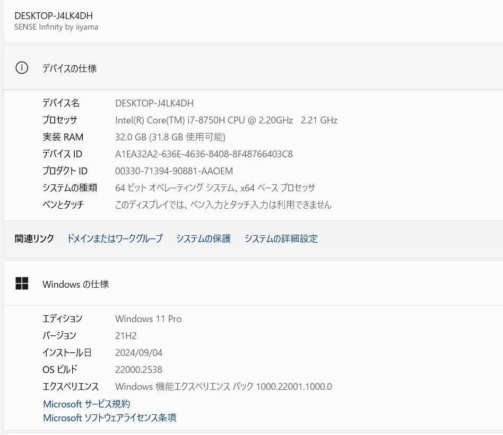The height and width of the screenshot is (435, 503).
Task: Click the デバイス名 label
Action: pyautogui.click(x=61, y=103)
